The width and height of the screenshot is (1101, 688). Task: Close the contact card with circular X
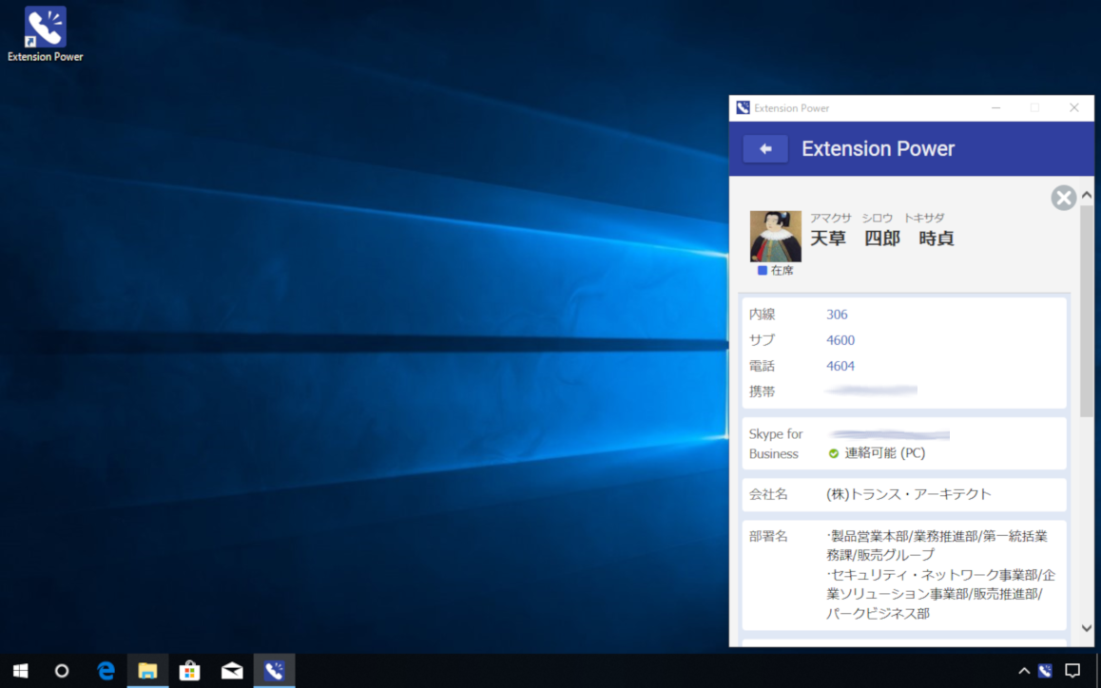[1063, 198]
